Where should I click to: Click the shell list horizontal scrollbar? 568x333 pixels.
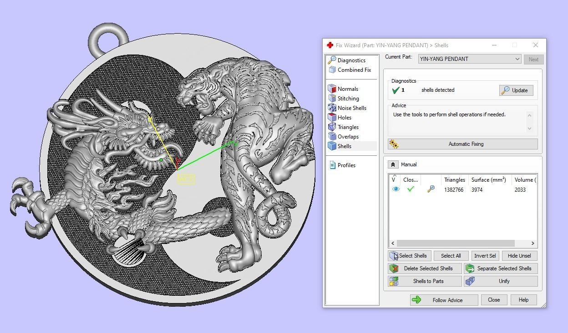[x=456, y=243]
